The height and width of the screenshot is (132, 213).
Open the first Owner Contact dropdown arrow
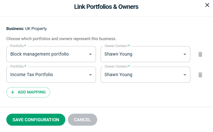pos(185,54)
